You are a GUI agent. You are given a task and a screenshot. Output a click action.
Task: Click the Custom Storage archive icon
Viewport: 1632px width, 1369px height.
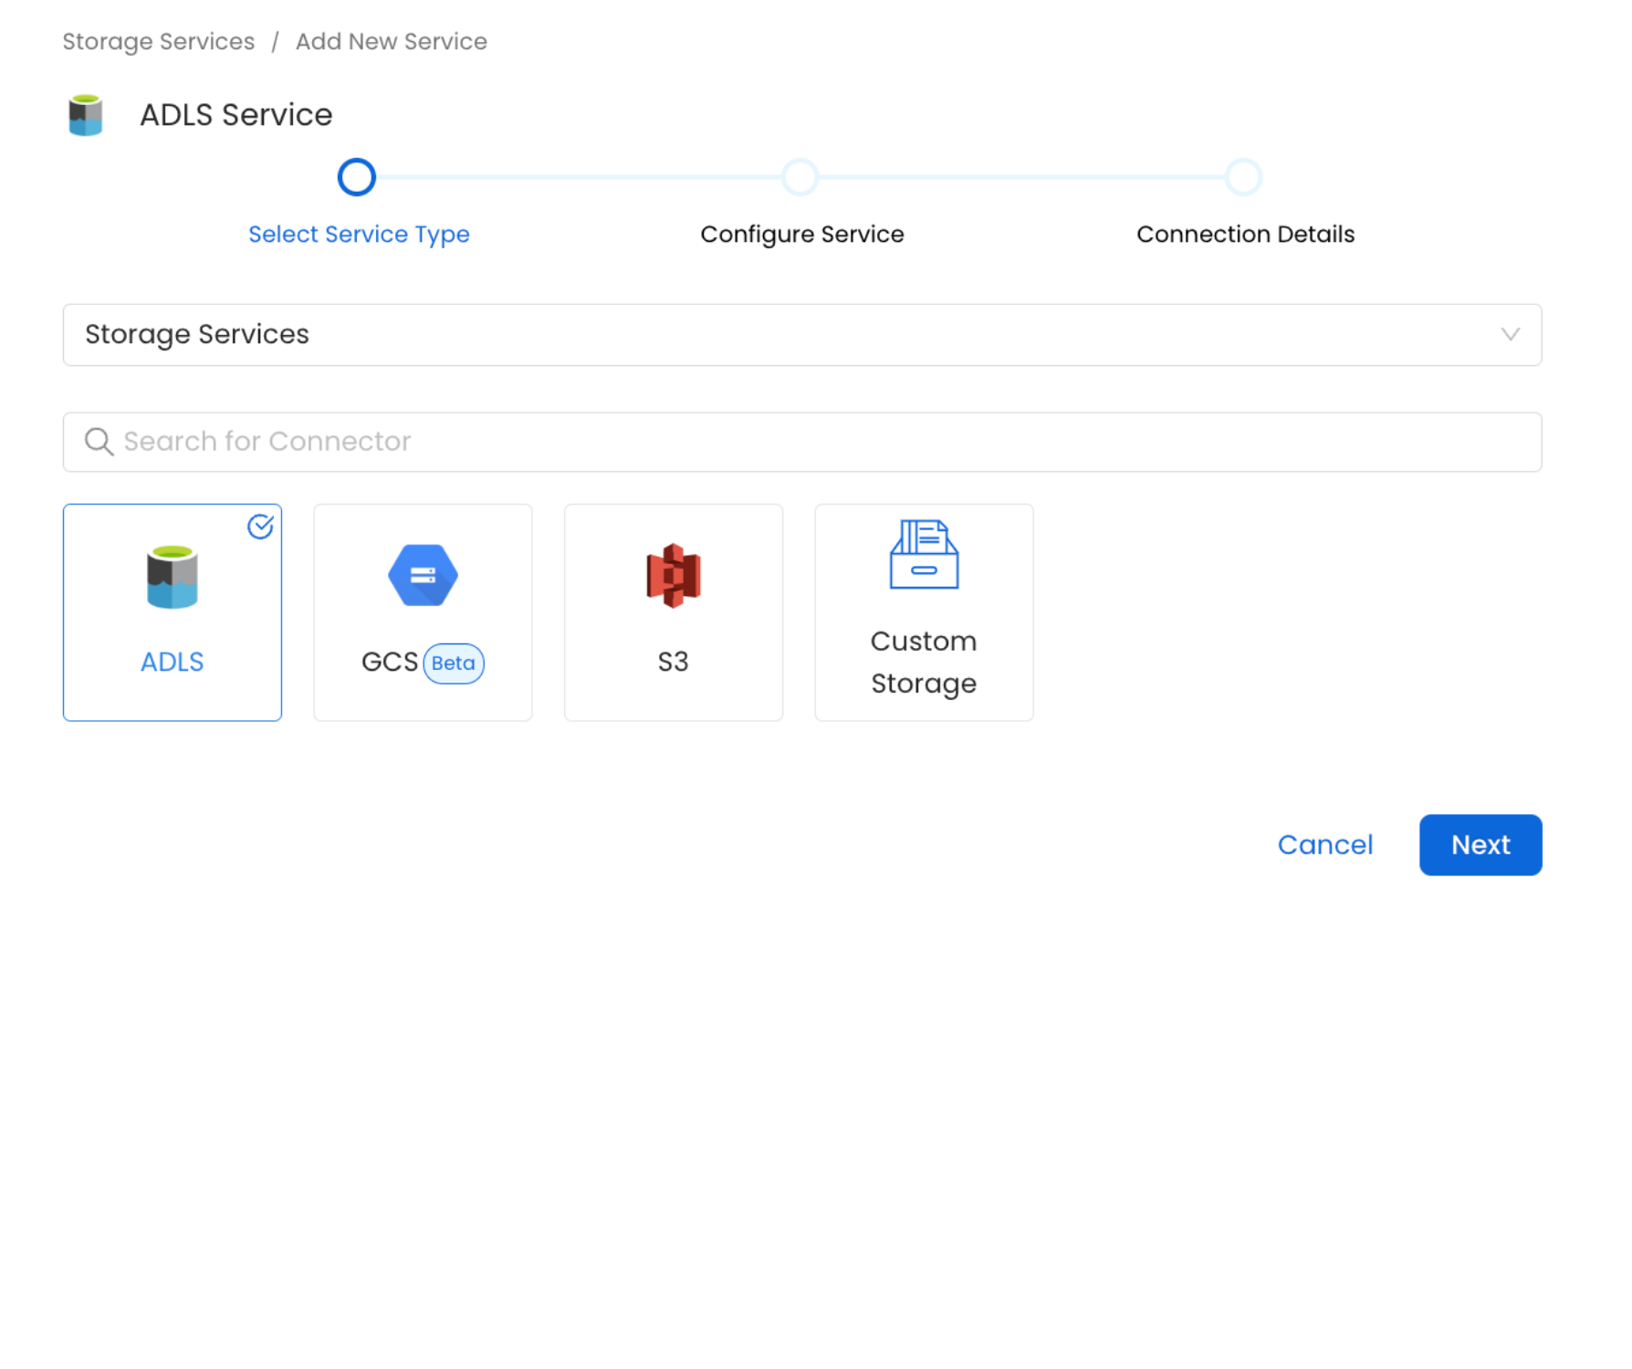(x=923, y=555)
